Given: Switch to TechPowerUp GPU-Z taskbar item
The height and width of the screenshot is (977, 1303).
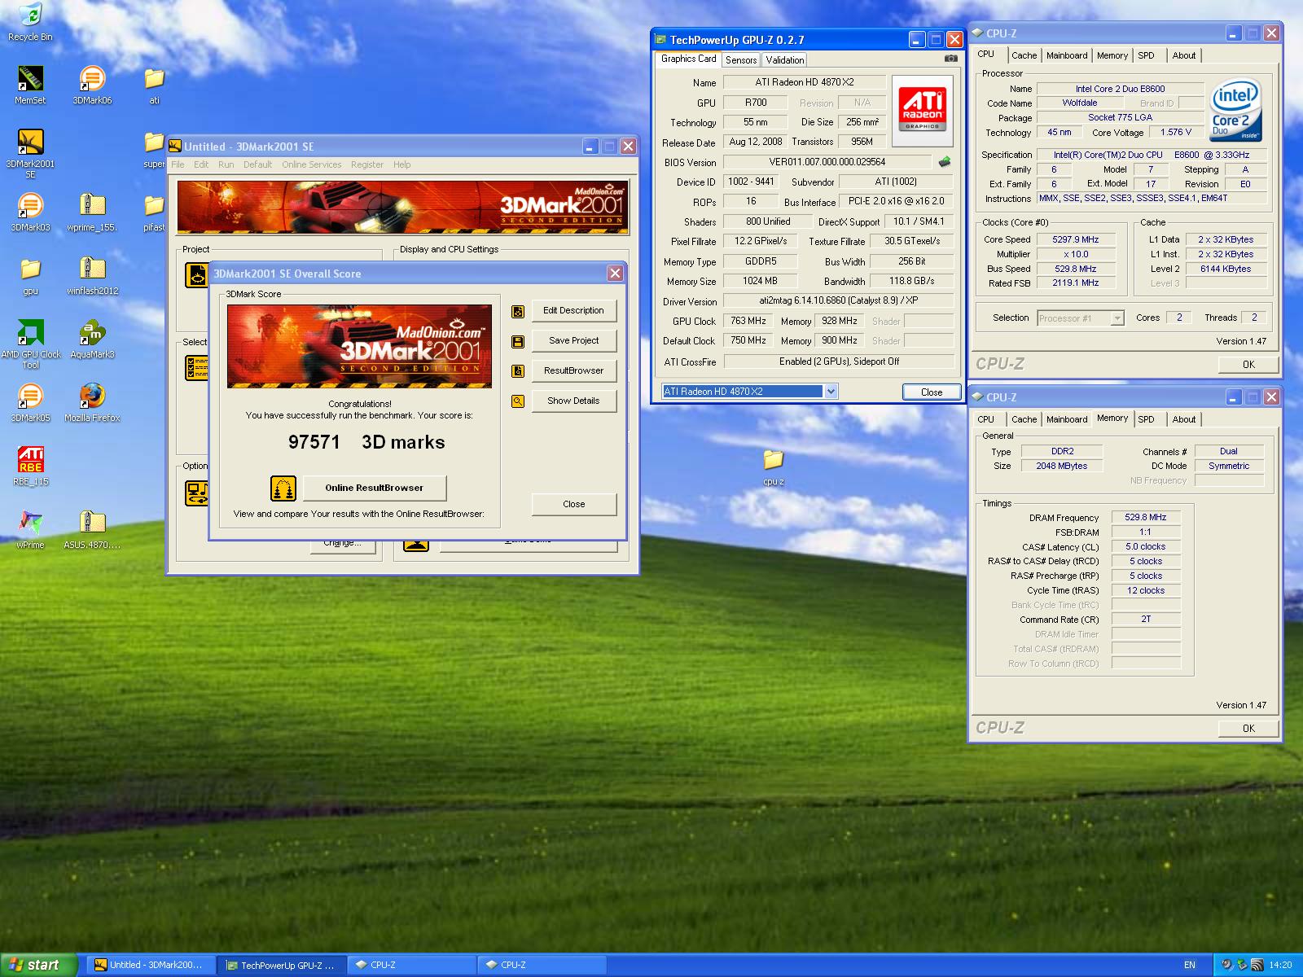Looking at the screenshot, I should tap(282, 966).
